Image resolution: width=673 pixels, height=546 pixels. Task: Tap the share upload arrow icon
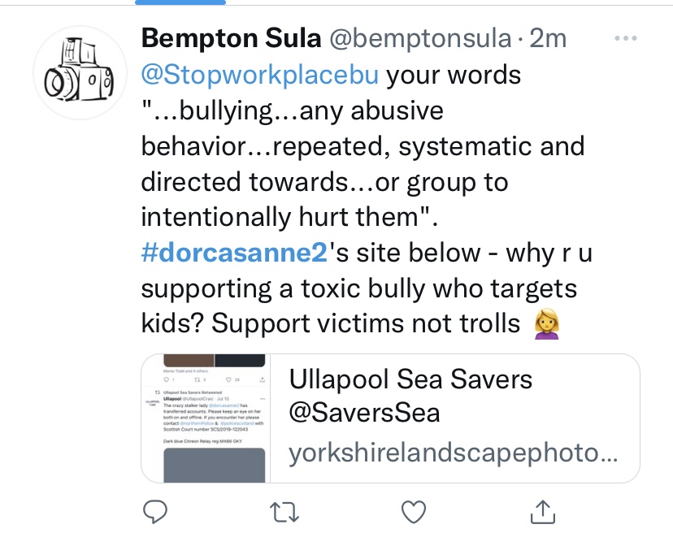tap(543, 510)
